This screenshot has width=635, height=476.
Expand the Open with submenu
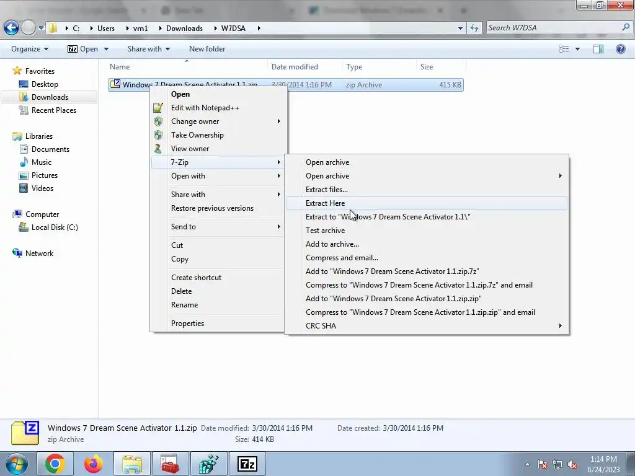click(x=218, y=176)
